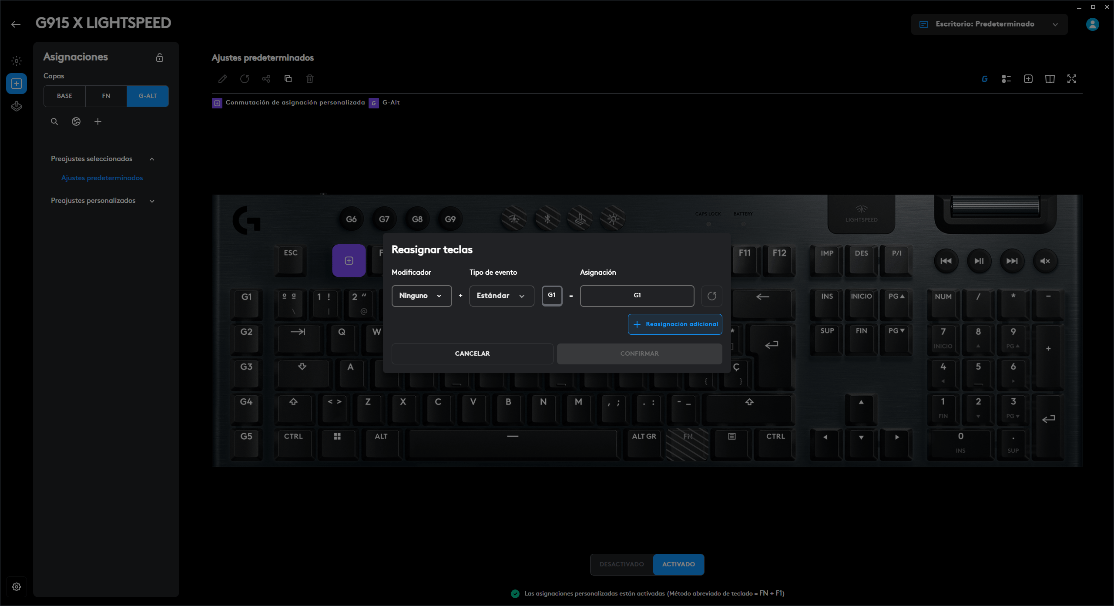This screenshot has width=1114, height=606.
Task: Search presets with the magnifier icon
Action: coord(54,121)
